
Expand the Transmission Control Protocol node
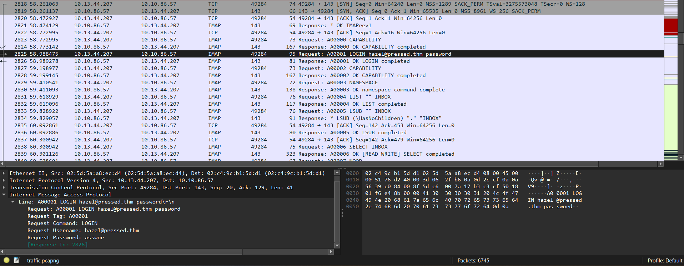pos(4,187)
